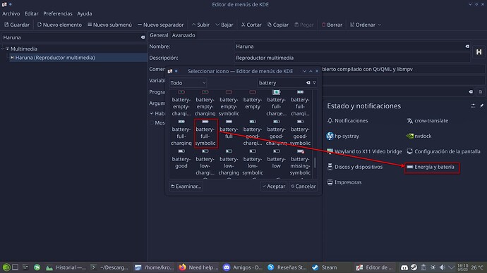The width and height of the screenshot is (487, 273).
Task: Open Wayland to X11 Video bridge entry
Action: point(364,152)
